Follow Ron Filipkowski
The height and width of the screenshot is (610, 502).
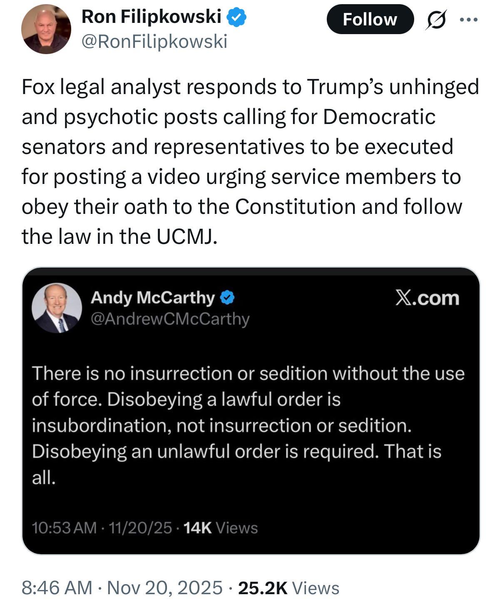(x=370, y=20)
